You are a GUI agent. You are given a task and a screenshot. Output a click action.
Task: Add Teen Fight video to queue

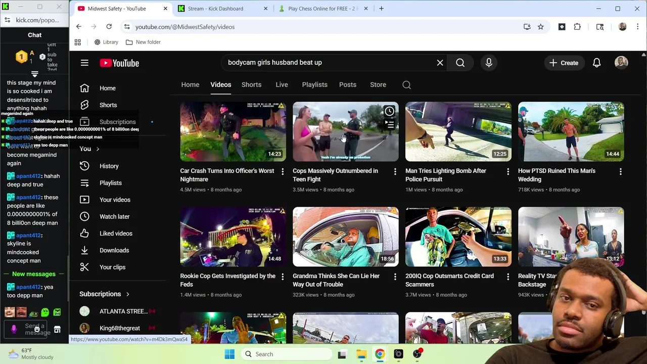[x=389, y=124]
